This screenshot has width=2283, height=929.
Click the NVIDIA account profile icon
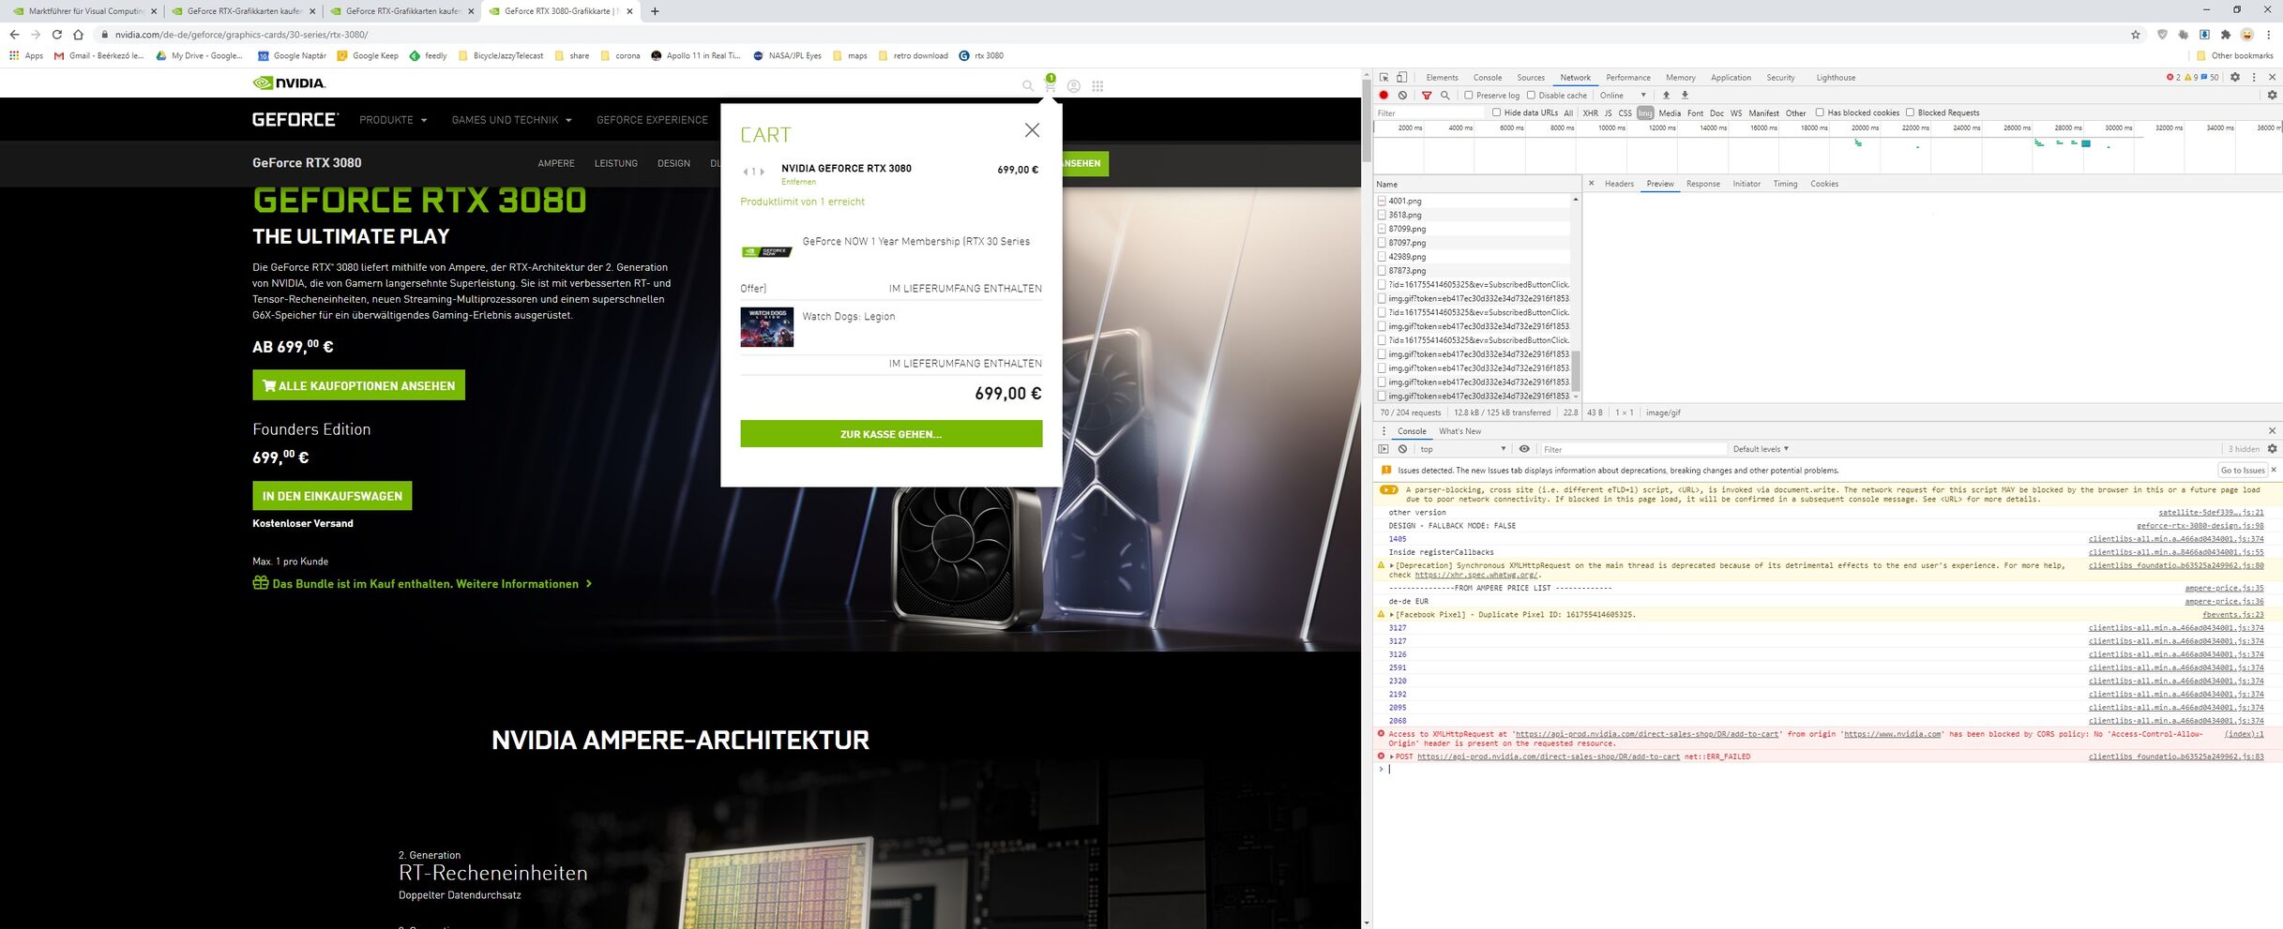tap(1074, 86)
